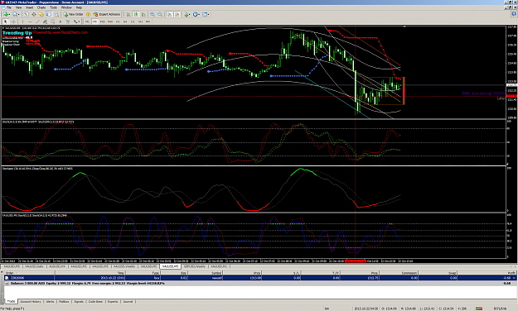Open the GBPUSD,Weekly chart tab
Image resolution: width=518 pixels, height=311 pixels.
[195, 266]
